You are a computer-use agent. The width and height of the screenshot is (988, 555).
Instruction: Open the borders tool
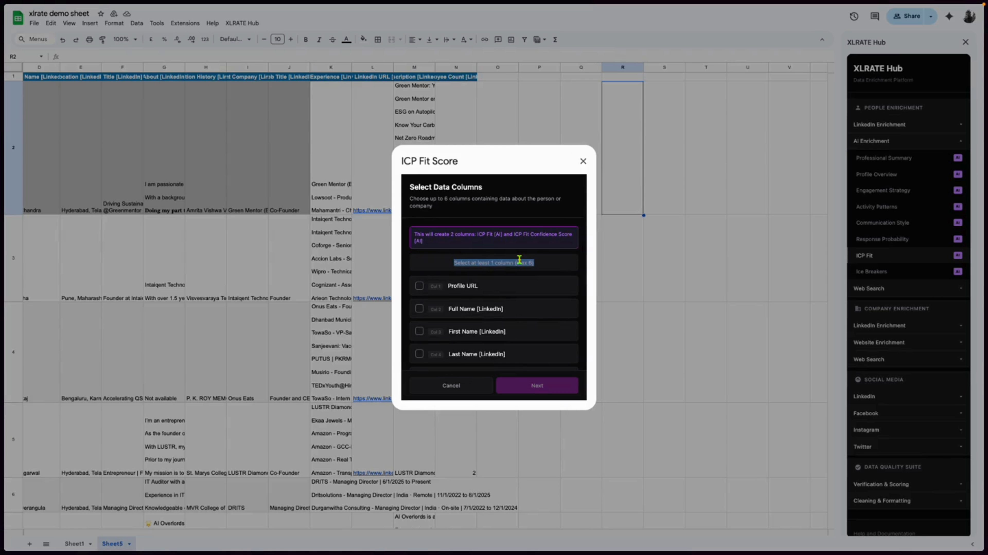click(x=378, y=39)
